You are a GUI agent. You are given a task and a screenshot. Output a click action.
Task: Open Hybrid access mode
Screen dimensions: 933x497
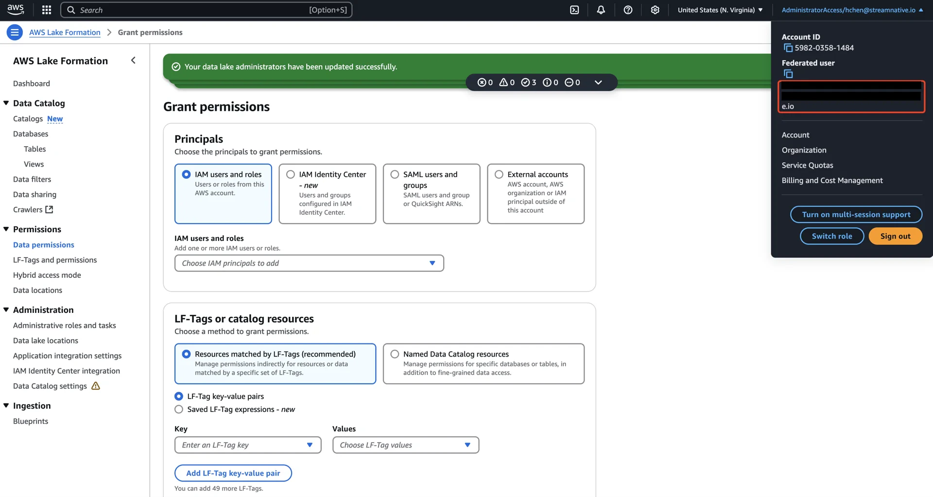[x=47, y=275]
